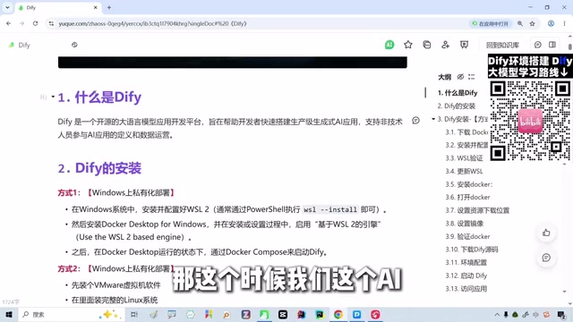Star this Yuque document
Viewport: 573px width, 322px height.
(408, 45)
